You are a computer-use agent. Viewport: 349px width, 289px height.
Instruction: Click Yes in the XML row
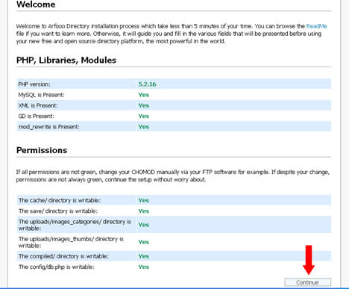coord(144,105)
